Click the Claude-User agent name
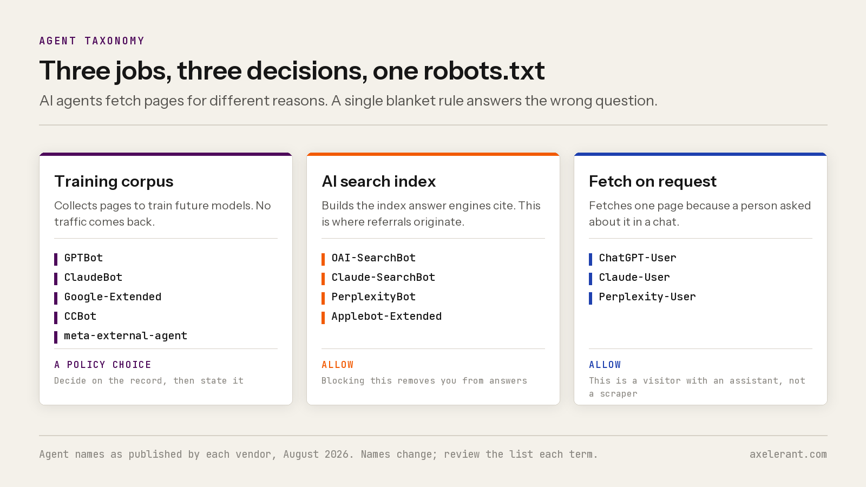Viewport: 866px width, 487px height. [x=634, y=278]
